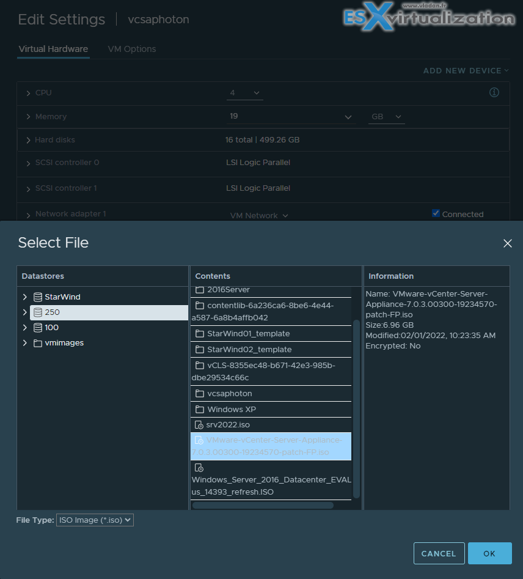Click the 250 datastore icon

pos(38,312)
